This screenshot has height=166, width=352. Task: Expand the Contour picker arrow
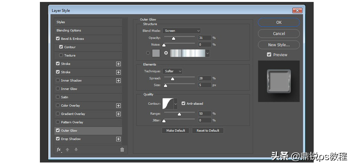[176, 104]
